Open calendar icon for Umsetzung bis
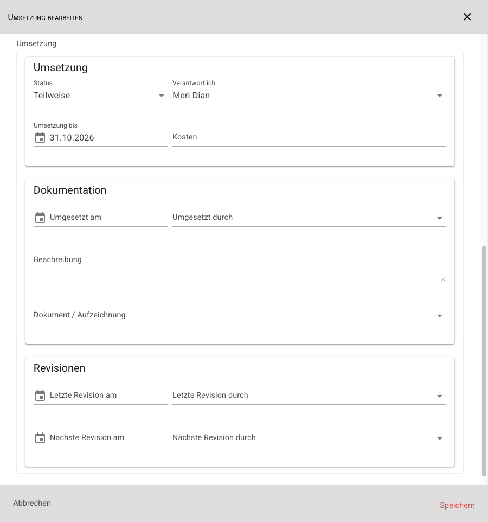Image resolution: width=488 pixels, height=522 pixels. click(40, 137)
